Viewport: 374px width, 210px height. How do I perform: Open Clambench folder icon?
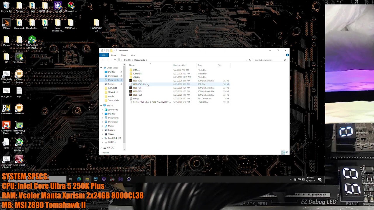point(19,24)
